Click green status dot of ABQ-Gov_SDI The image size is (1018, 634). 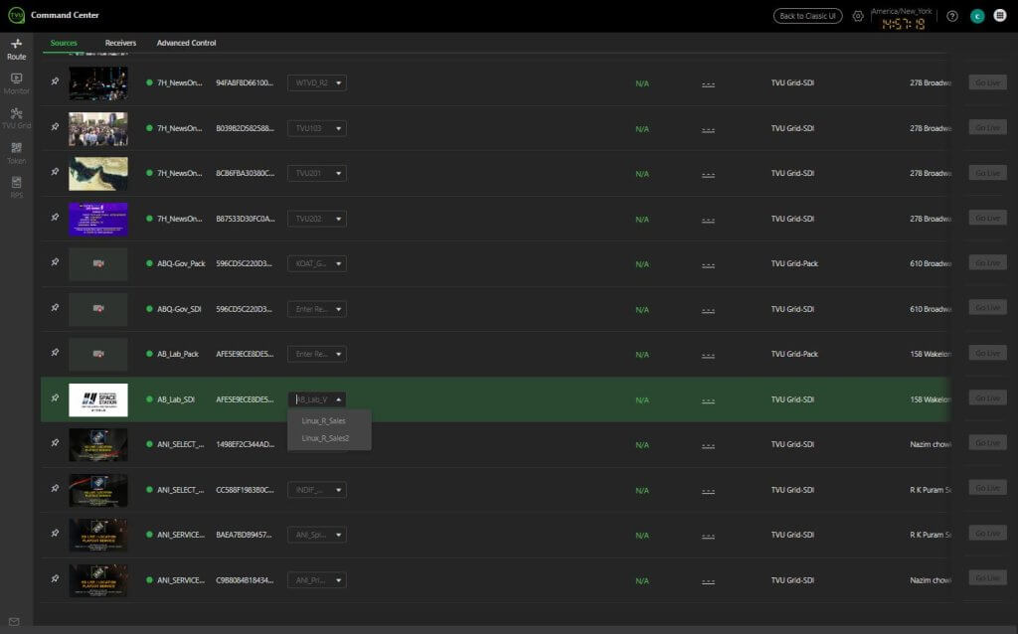point(149,309)
